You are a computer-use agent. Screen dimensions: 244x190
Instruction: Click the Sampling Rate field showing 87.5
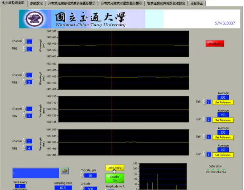tap(63, 188)
